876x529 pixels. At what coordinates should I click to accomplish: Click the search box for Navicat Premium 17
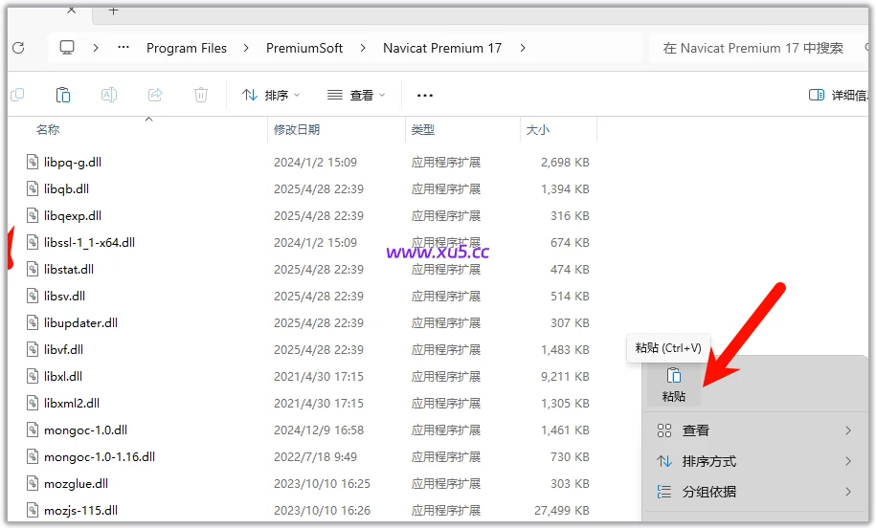(x=756, y=48)
